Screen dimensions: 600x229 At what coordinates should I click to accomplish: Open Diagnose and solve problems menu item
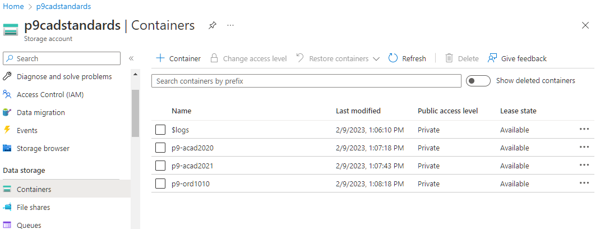[x=64, y=76]
